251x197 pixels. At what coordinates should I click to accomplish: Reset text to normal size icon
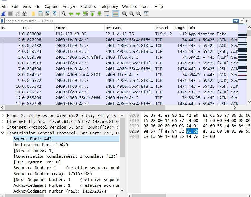(139, 14)
